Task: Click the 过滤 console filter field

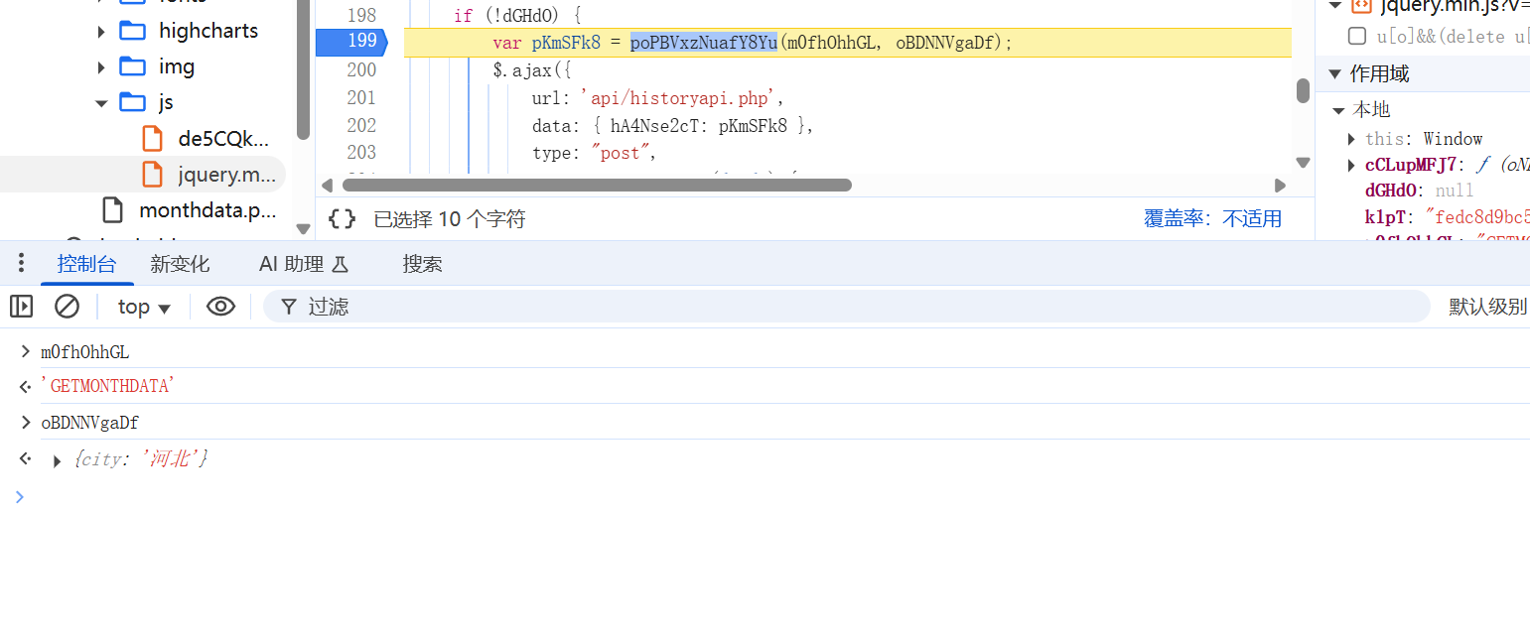Action: 845,307
